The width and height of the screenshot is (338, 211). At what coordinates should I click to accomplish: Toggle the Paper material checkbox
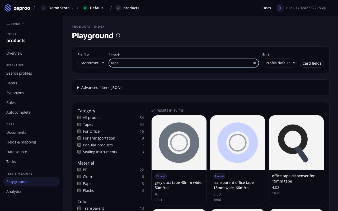(x=79, y=184)
